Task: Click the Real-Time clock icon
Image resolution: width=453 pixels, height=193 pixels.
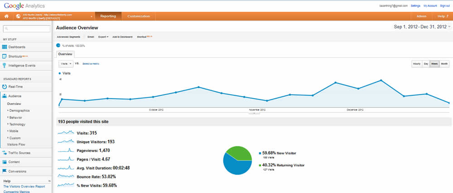Action: tap(5, 86)
